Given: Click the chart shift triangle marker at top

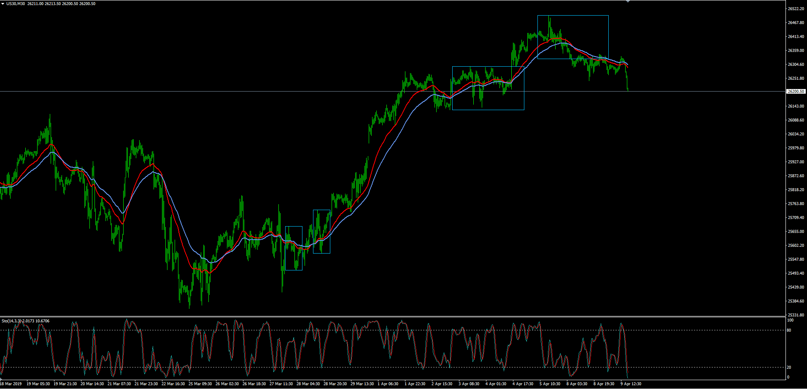Looking at the screenshot, I should click(628, 1).
